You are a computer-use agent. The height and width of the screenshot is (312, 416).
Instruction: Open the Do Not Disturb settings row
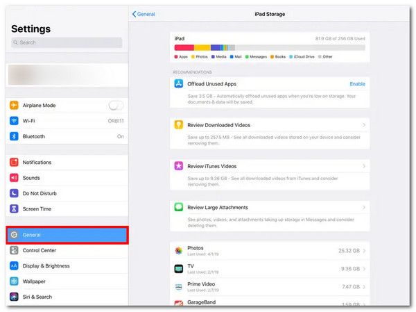click(67, 193)
